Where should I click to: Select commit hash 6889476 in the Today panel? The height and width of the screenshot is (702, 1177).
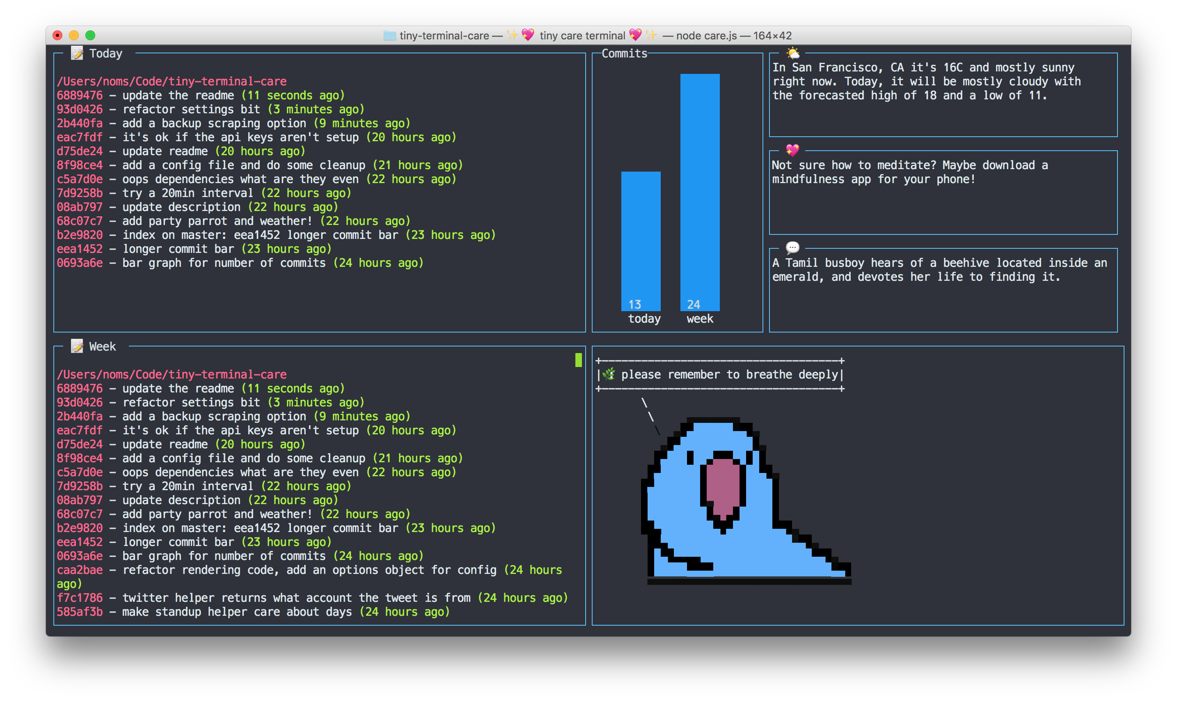point(80,95)
